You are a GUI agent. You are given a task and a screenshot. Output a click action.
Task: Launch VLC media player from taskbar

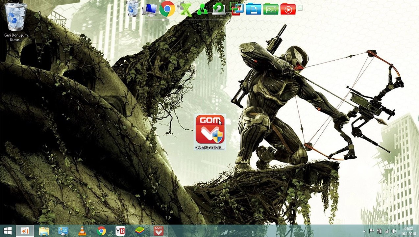(82, 231)
